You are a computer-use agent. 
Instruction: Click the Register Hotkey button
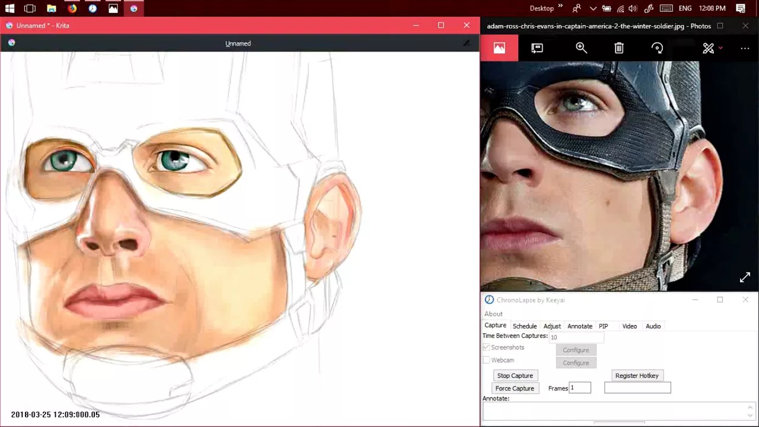pos(637,375)
